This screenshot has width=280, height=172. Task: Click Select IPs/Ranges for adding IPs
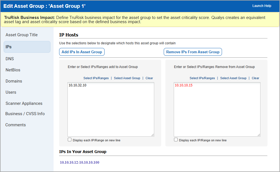[x=96, y=78]
